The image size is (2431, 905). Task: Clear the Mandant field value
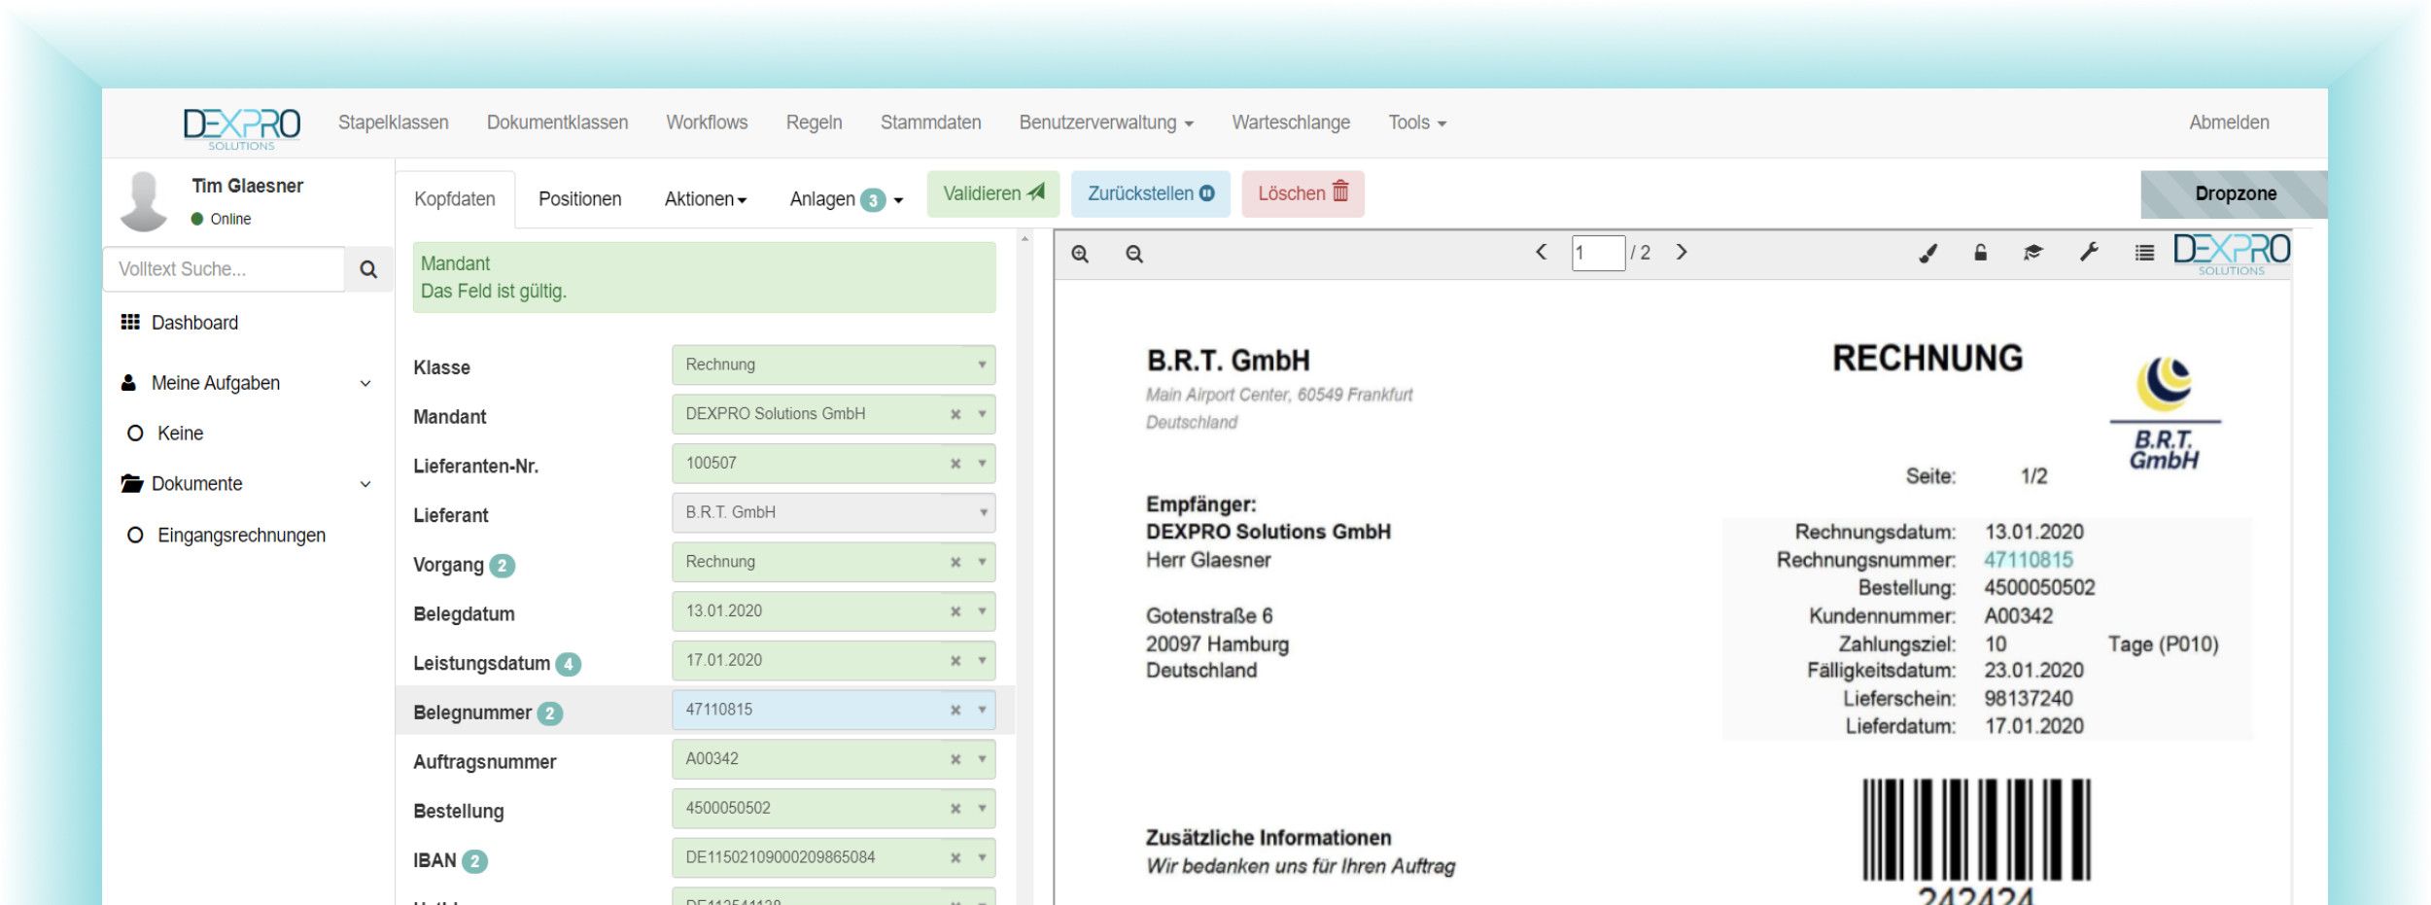(x=955, y=414)
